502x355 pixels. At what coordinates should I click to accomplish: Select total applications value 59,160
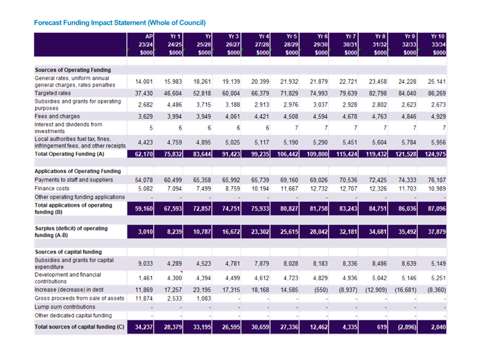click(x=144, y=209)
